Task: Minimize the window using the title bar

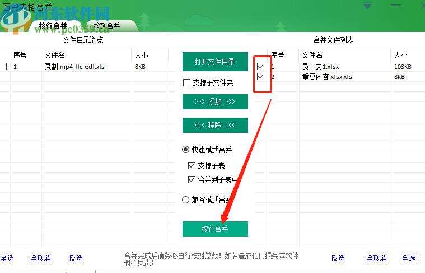Action: pos(396,6)
